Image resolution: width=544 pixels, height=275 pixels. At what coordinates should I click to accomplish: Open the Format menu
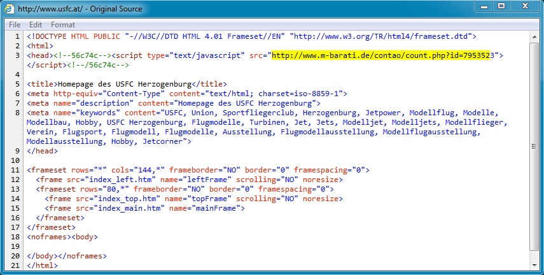pos(63,24)
